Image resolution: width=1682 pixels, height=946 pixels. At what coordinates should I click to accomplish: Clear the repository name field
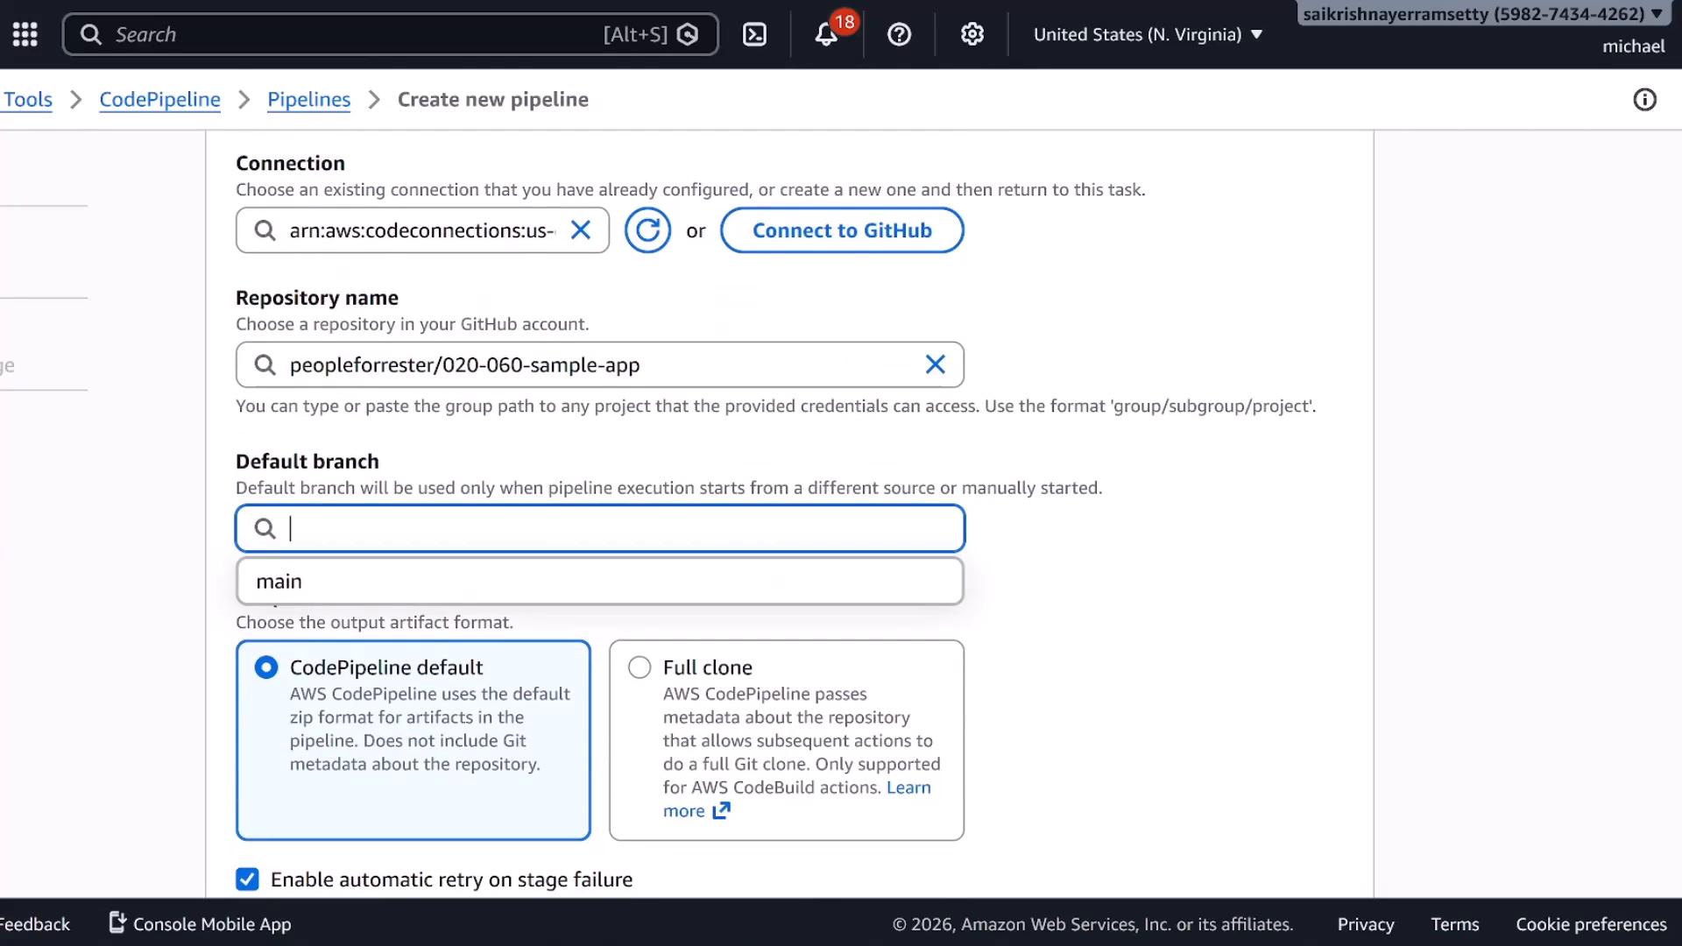pos(935,364)
